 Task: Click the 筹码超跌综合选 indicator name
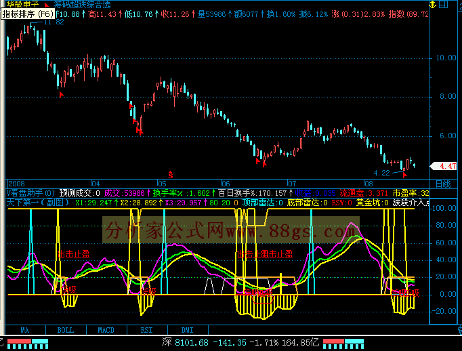[82, 5]
